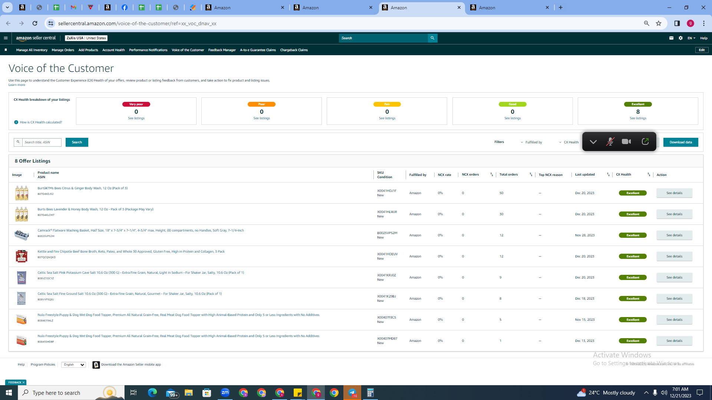Open Account Health menu item
The width and height of the screenshot is (712, 400).
pyautogui.click(x=113, y=50)
